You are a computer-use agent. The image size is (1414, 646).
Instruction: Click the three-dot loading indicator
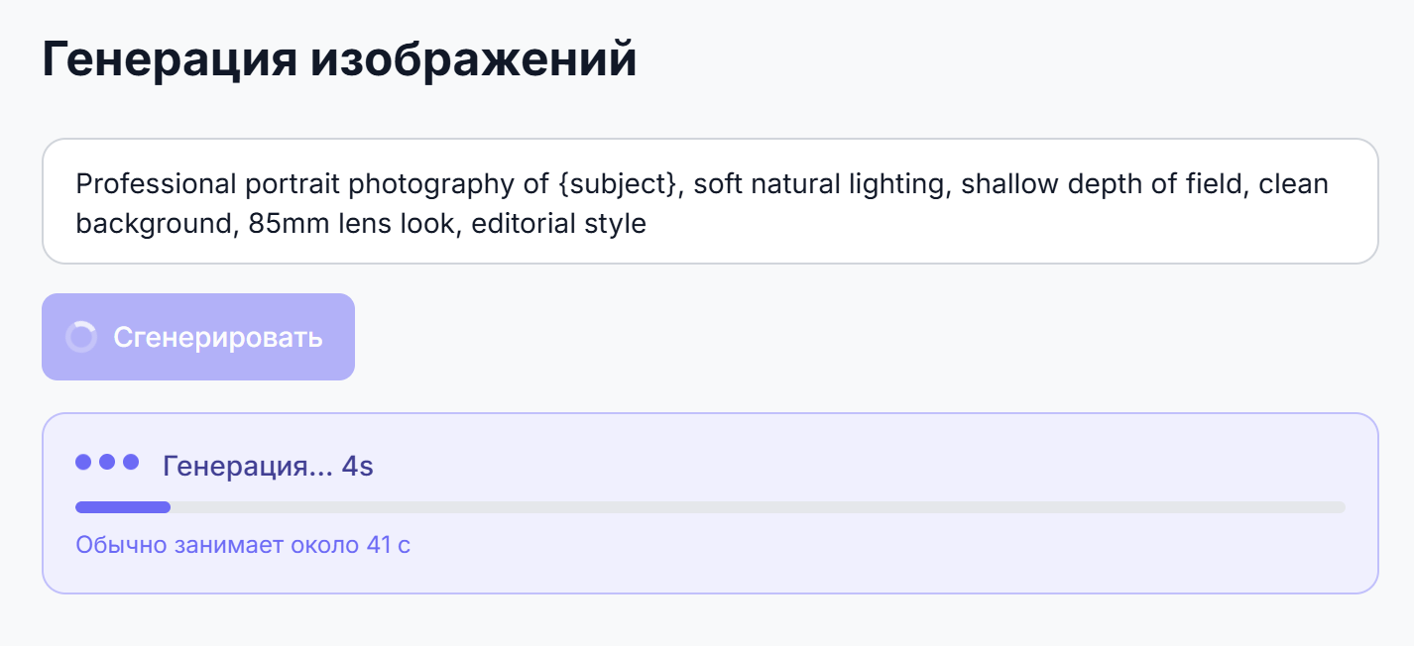click(107, 462)
